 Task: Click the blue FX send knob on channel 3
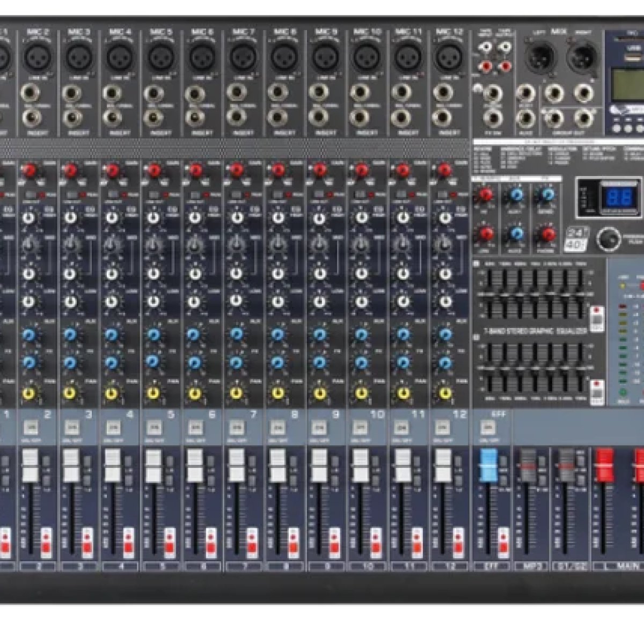70,361
